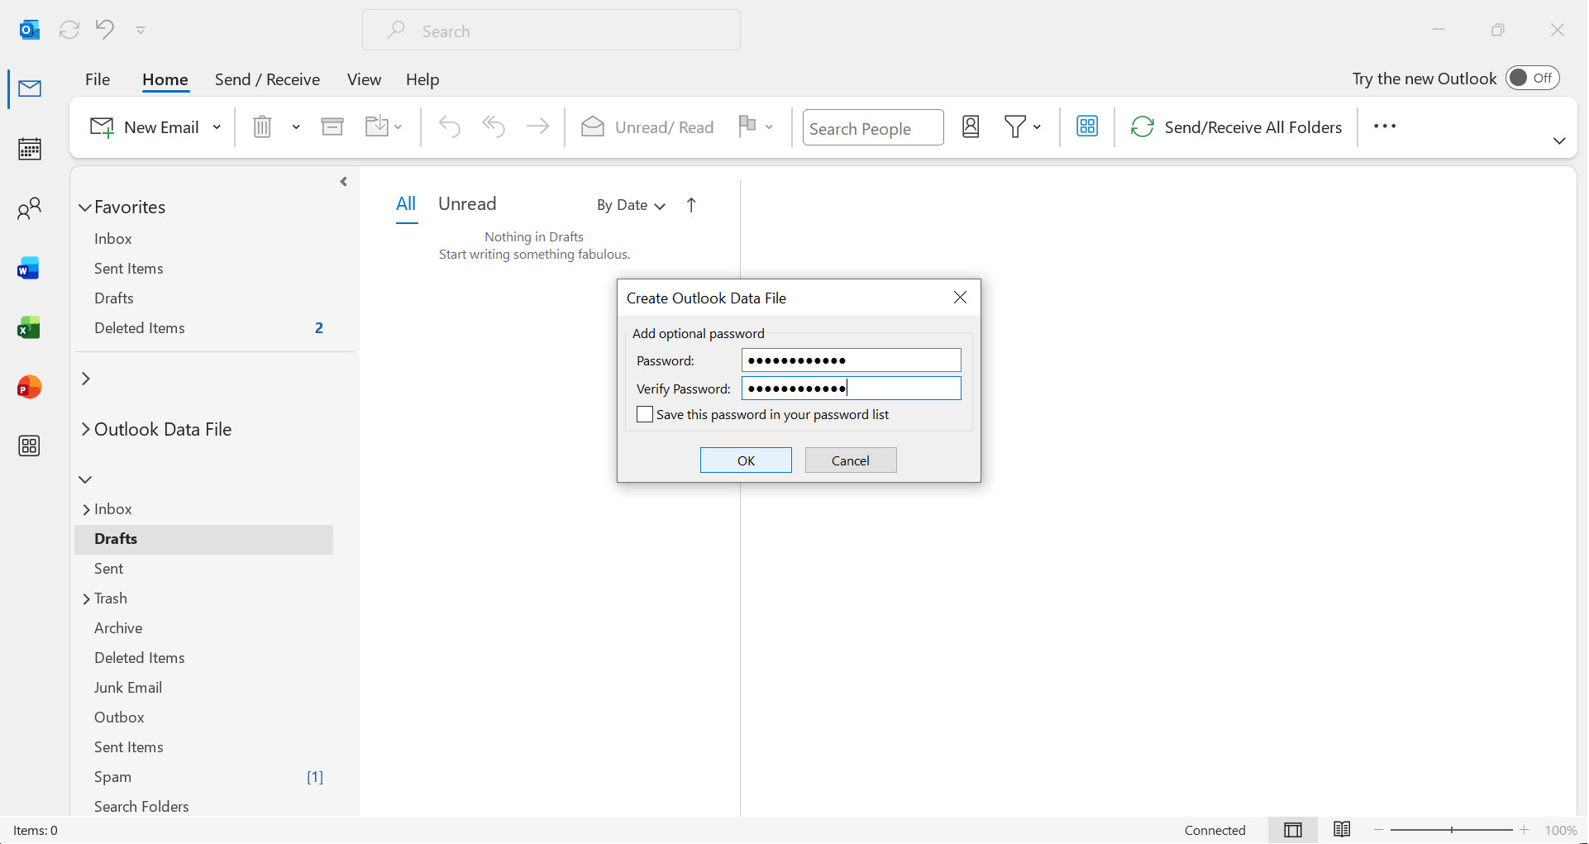
Task: Collapse the ribbon with the chevron
Action: pos(1559,141)
